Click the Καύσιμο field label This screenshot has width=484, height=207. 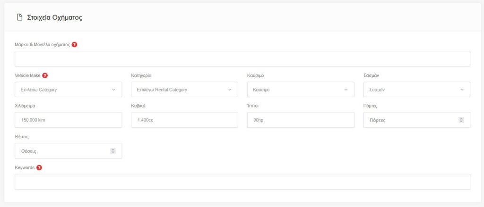click(255, 75)
